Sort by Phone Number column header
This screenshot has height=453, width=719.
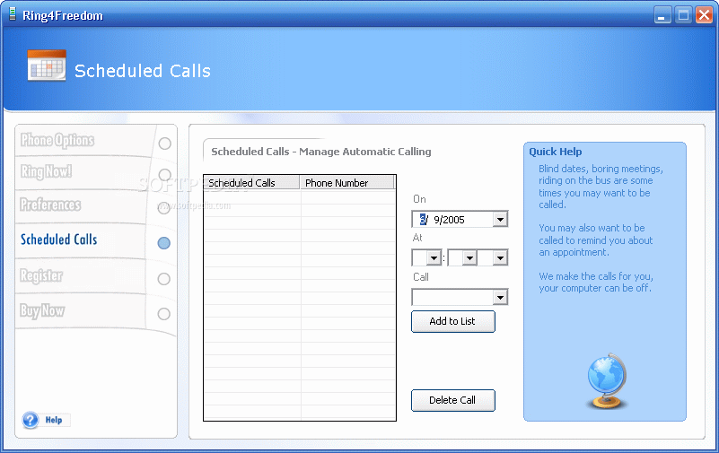click(x=346, y=182)
